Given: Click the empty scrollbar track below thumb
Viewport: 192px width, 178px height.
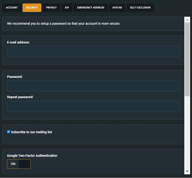Looking at the screenshot, I should click(x=187, y=132).
